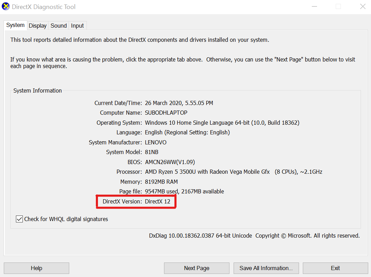Close the DirectX Diagnostic Tool window

(362, 7)
